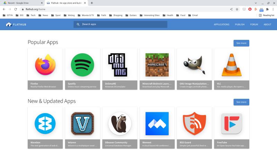This screenshot has height=156, width=277.
Task: Open the extensions puzzle icon
Action: click(267, 9)
